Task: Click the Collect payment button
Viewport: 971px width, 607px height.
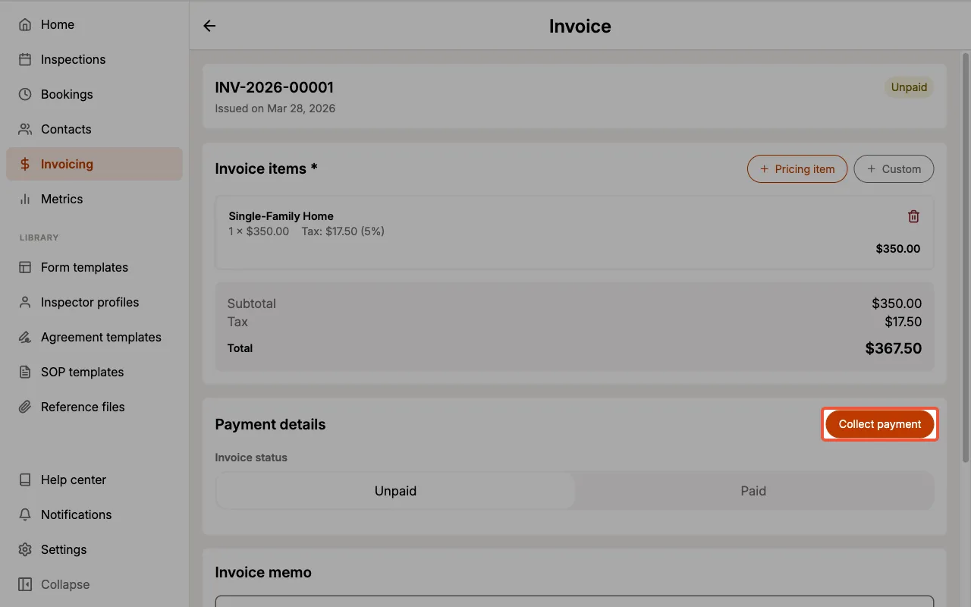Action: 880,424
